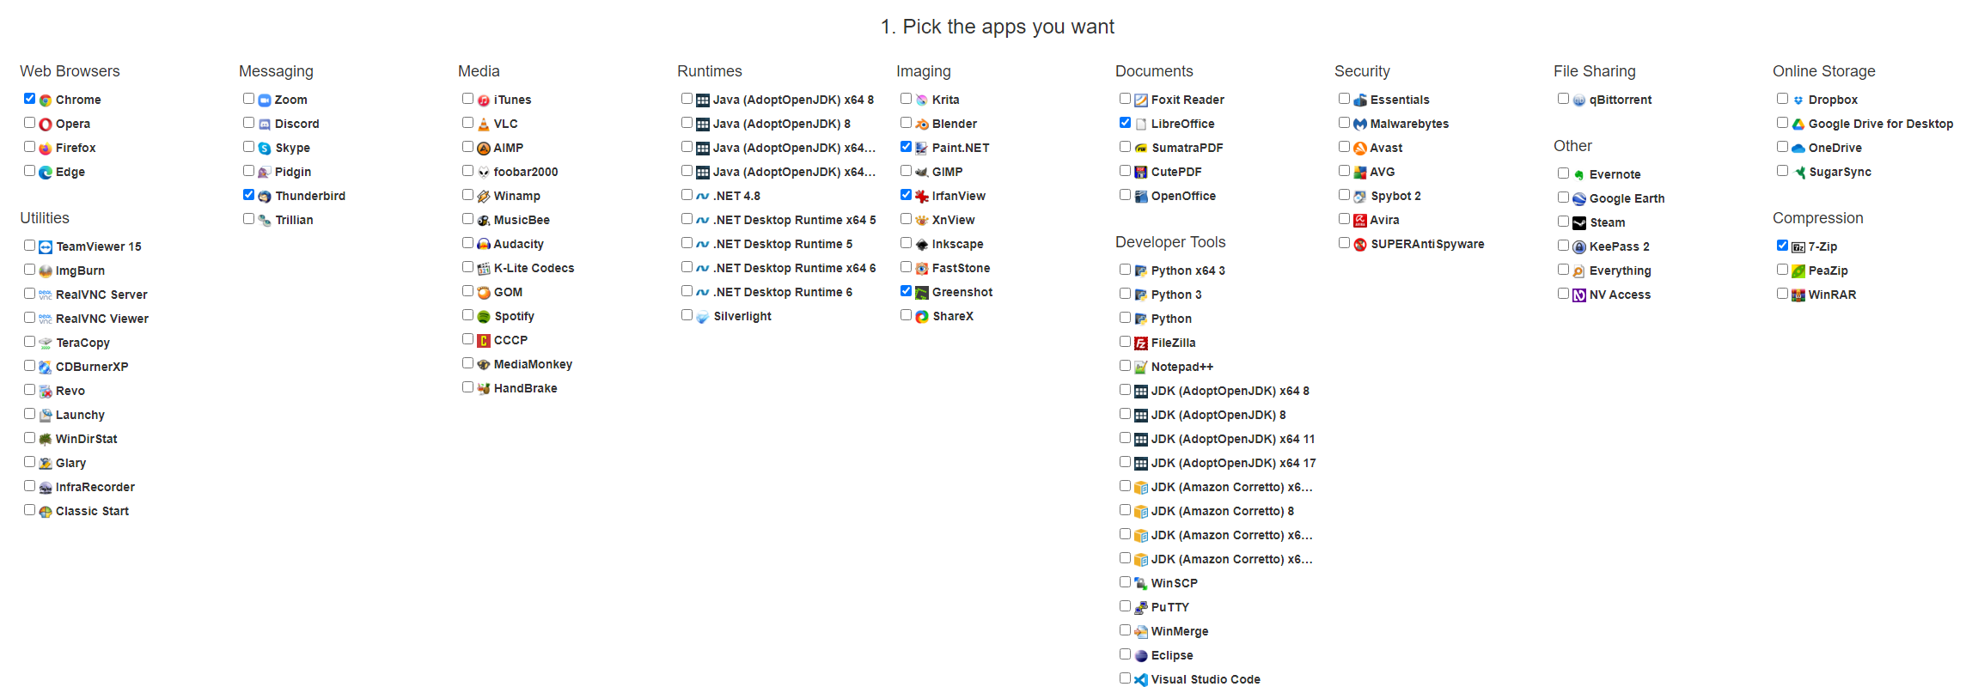
Task: Uncheck the Chrome checkbox
Action: click(30, 99)
